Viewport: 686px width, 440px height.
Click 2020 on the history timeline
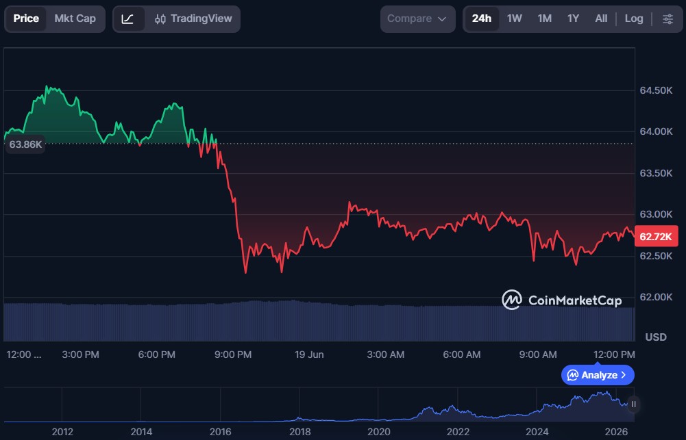pyautogui.click(x=378, y=432)
